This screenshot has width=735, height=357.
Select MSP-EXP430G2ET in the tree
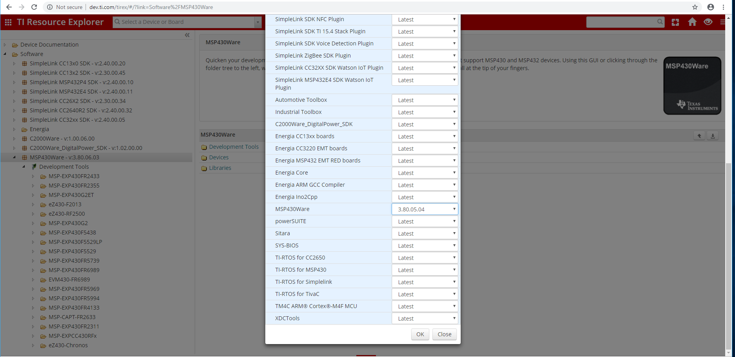[x=71, y=195]
